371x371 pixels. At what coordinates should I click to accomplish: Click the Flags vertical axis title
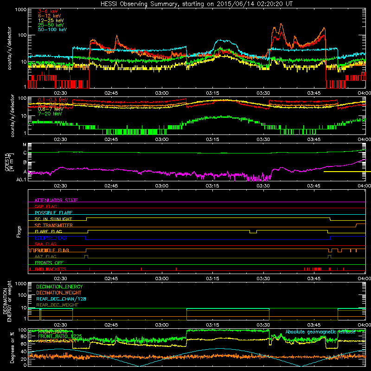coord(19,231)
